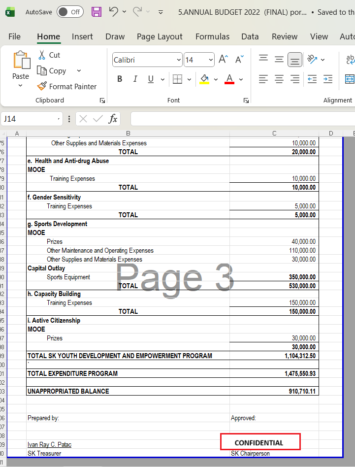Toggle Underline formatting
355x467 pixels.
pyautogui.click(x=151, y=79)
